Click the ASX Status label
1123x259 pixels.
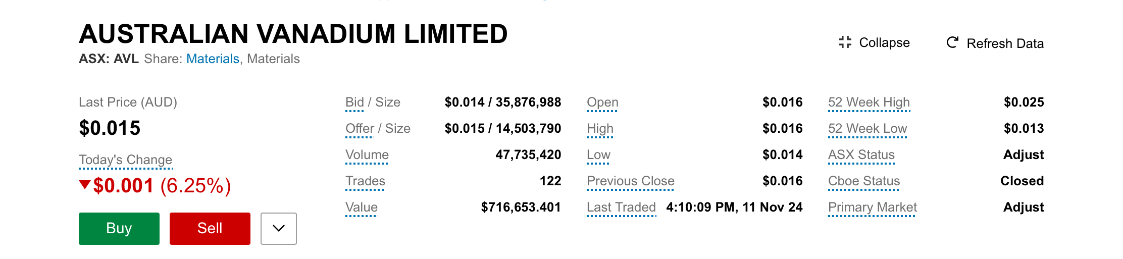[861, 155]
